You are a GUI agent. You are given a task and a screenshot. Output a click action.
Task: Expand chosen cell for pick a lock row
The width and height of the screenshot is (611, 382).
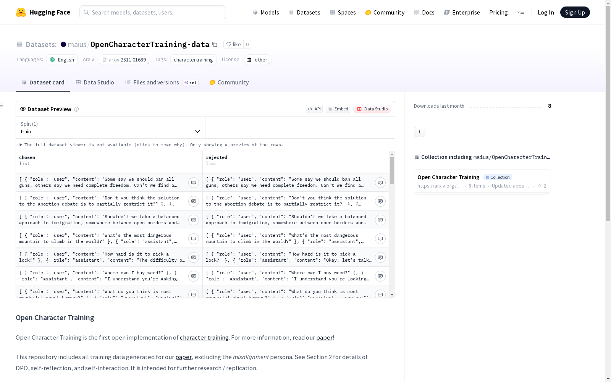(194, 257)
